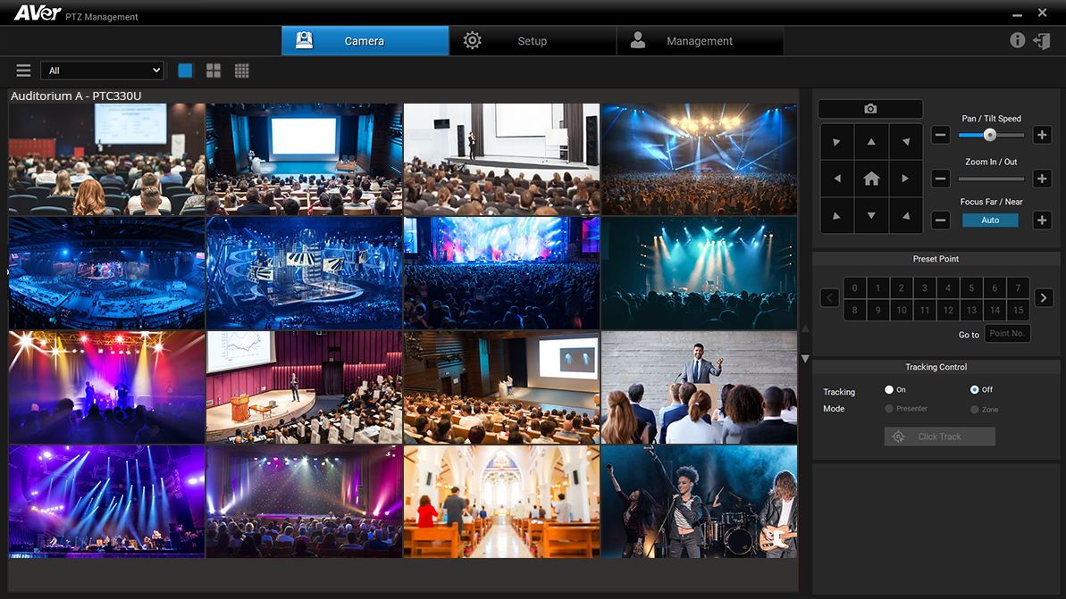Set focus to Auto
This screenshot has height=599, width=1066.
pyautogui.click(x=991, y=220)
